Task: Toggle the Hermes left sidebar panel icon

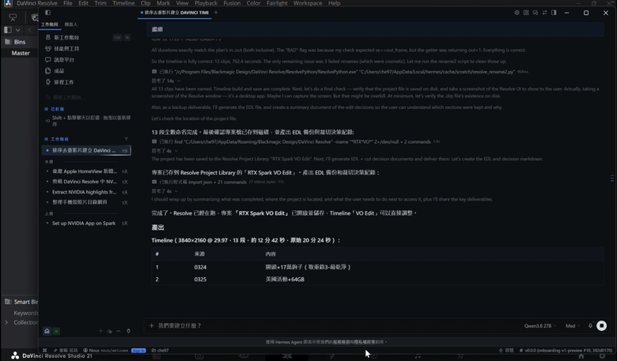Action: coord(47,13)
